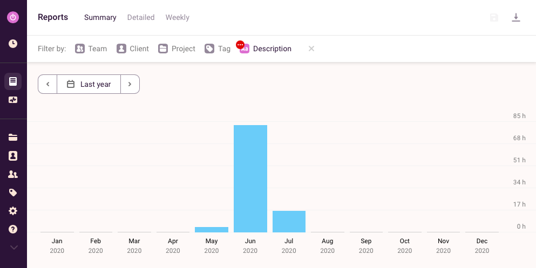Open the Settings gear in sidebar
The image size is (536, 268).
coord(13,211)
